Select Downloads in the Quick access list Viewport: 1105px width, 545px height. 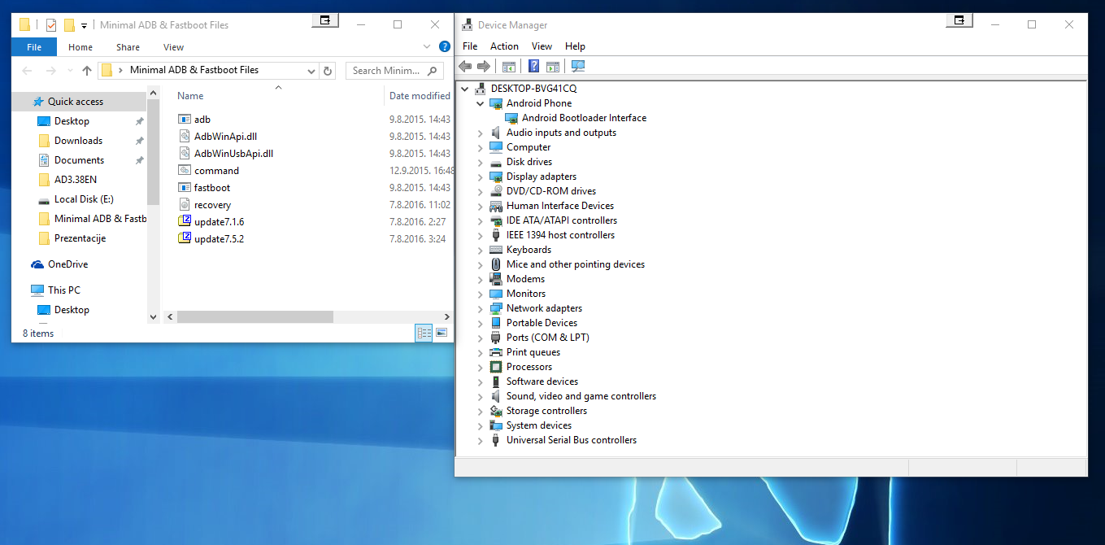[78, 141]
